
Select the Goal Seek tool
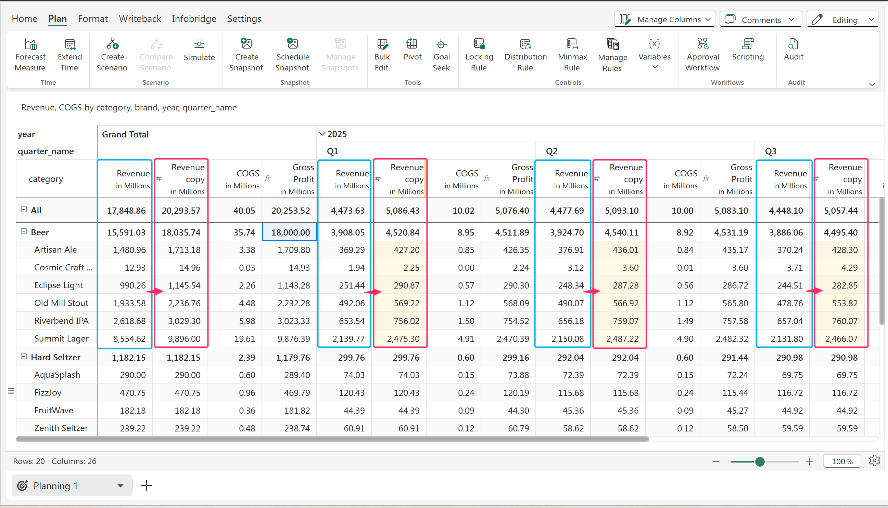(x=441, y=44)
